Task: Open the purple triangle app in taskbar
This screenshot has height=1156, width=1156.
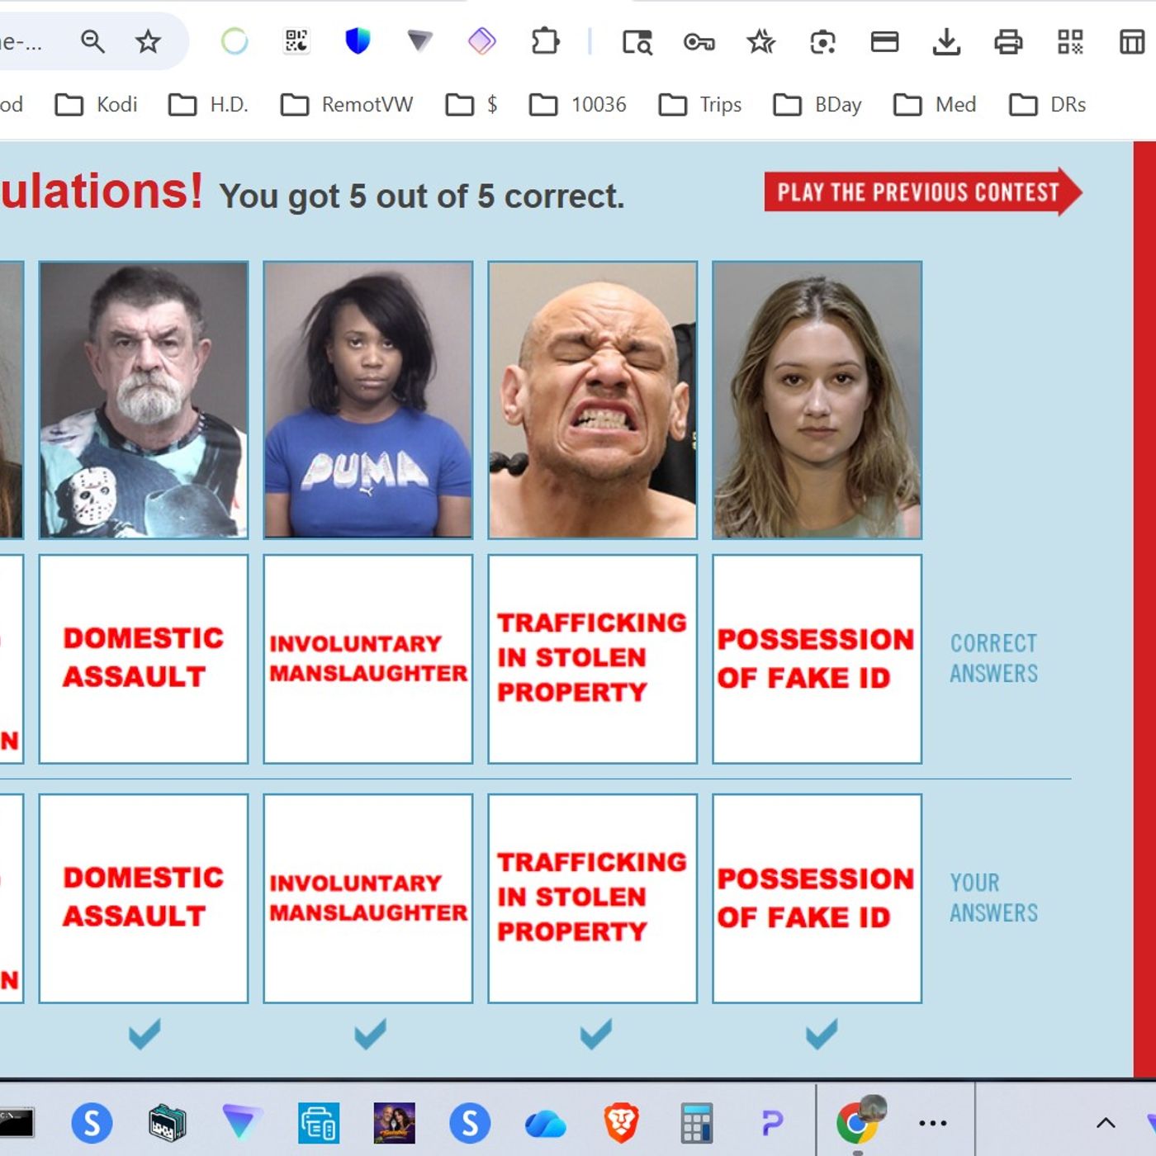Action: pos(241,1123)
